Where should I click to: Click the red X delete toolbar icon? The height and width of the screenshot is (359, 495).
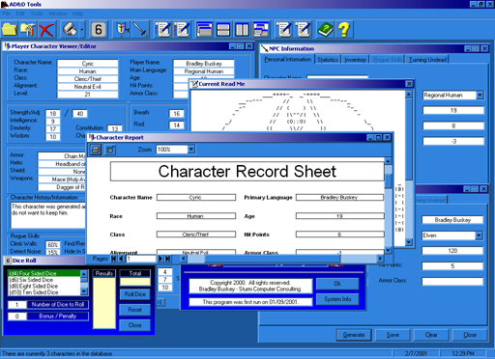pos(46,30)
